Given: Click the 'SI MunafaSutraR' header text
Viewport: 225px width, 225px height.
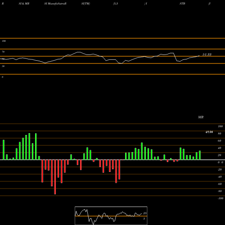Looking at the screenshot, I should pos(55,4).
